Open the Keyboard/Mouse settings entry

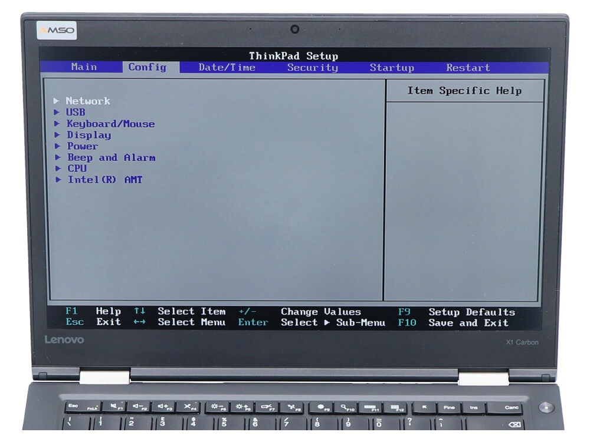(110, 124)
